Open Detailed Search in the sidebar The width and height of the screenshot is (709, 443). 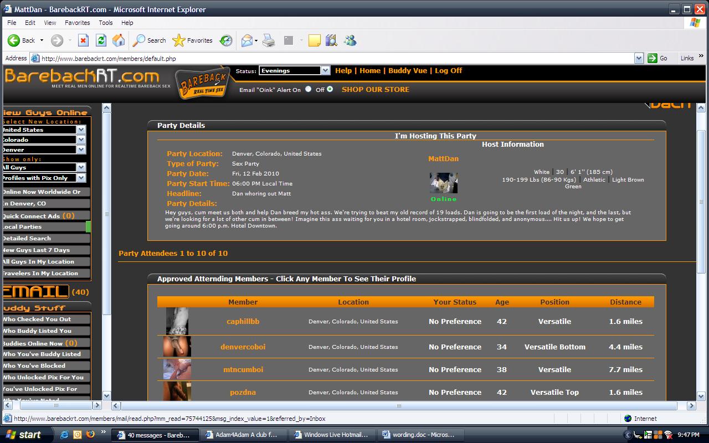(46, 238)
